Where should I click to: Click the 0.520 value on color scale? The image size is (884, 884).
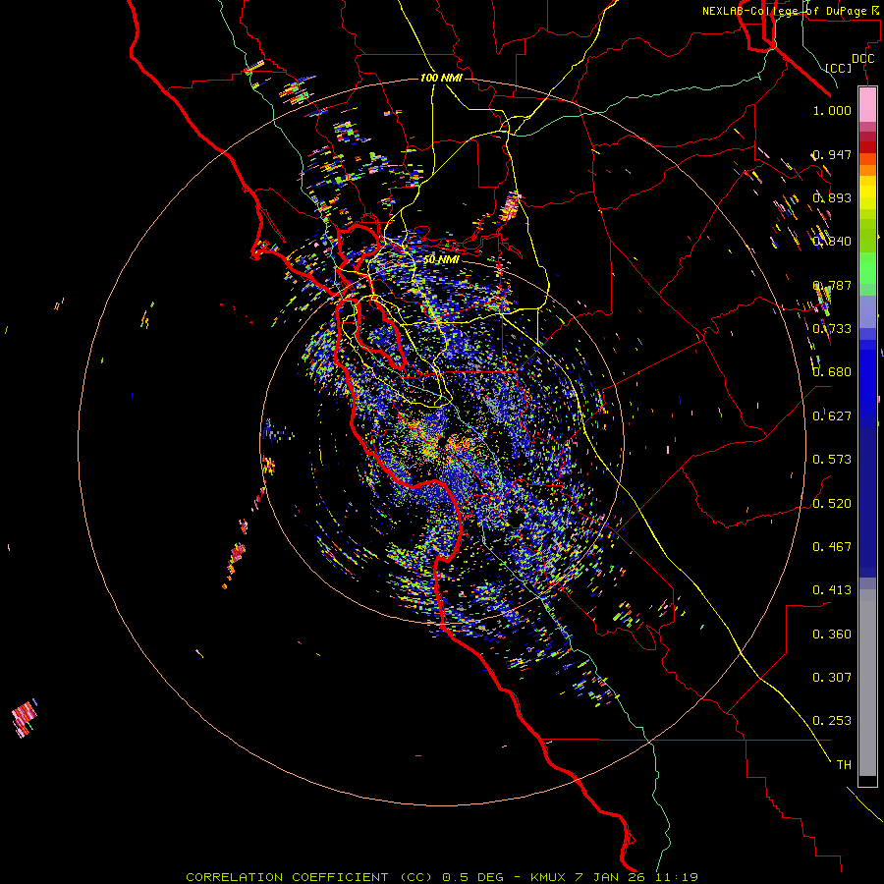click(832, 504)
